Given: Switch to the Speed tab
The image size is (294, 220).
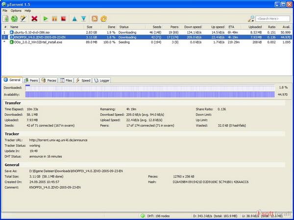Looking at the screenshot, I should coord(83,81).
